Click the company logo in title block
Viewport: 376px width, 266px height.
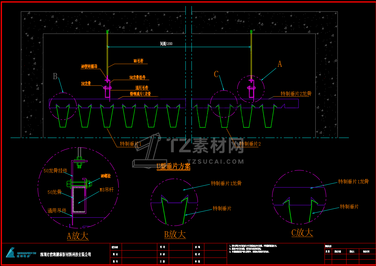[21, 253]
